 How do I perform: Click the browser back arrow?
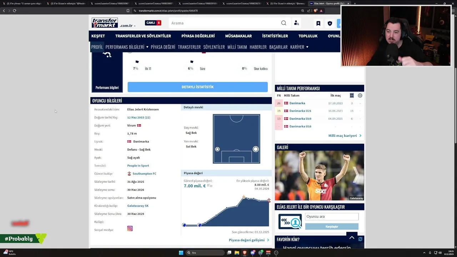[x=4, y=11]
